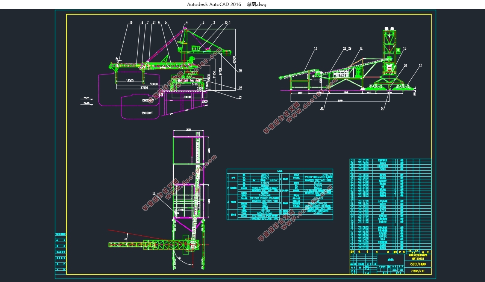Click the '总图.dwg' file name in title
This screenshot has width=485, height=282.
[257, 5]
